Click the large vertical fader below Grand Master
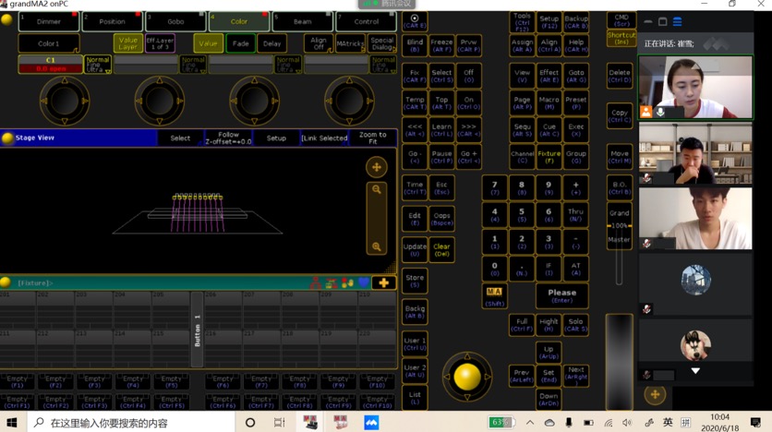Screen dimensions: 772x432 (x=619, y=362)
